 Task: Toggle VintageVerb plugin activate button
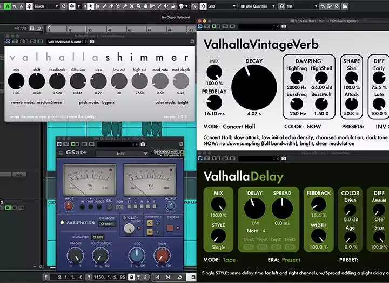click(200, 26)
